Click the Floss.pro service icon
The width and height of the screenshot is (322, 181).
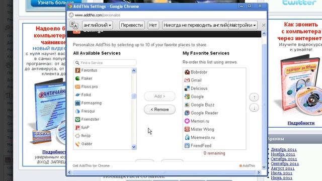click(x=77, y=86)
